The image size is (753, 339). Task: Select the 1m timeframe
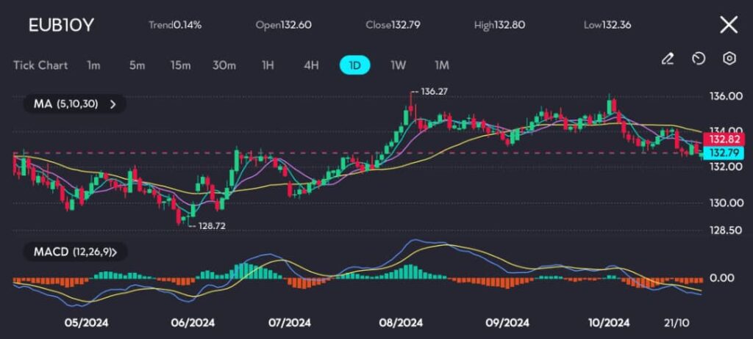(x=93, y=65)
